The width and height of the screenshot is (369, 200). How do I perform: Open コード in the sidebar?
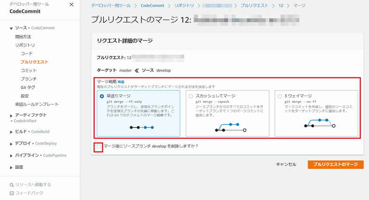(27, 54)
